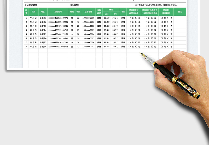Select the 姓名 column header
Image resolution: width=209 pixels, height=145 pixels.
(43, 12)
